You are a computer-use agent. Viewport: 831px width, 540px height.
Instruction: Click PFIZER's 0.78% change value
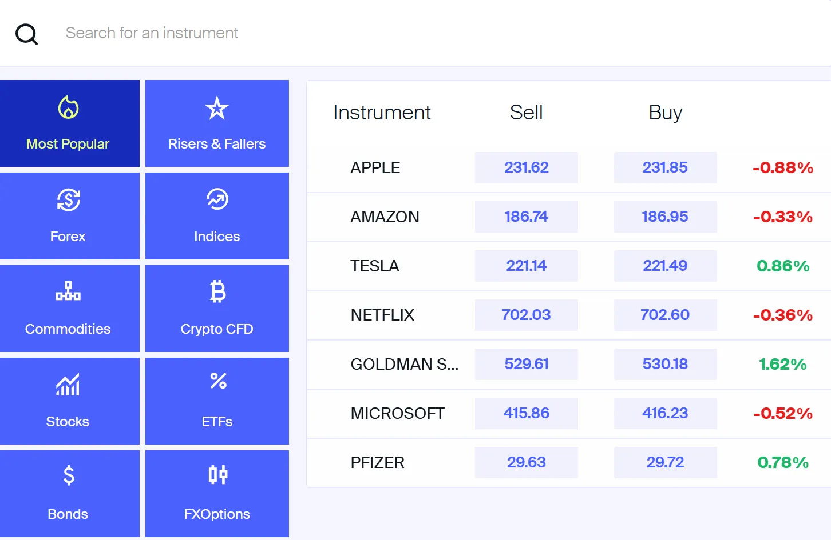(x=783, y=463)
